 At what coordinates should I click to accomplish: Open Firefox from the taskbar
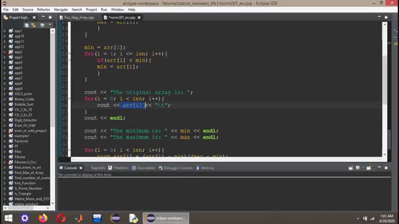tap(43, 218)
